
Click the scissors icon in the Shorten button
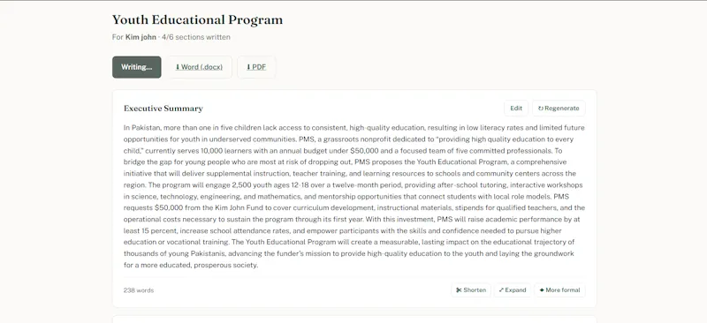(459, 290)
